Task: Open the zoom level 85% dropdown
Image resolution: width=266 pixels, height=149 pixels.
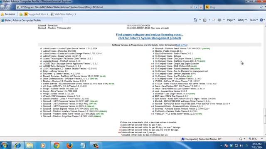Action: [262, 139]
